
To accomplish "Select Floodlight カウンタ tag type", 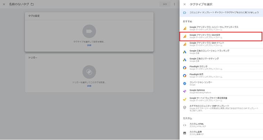I will (x=221, y=68).
